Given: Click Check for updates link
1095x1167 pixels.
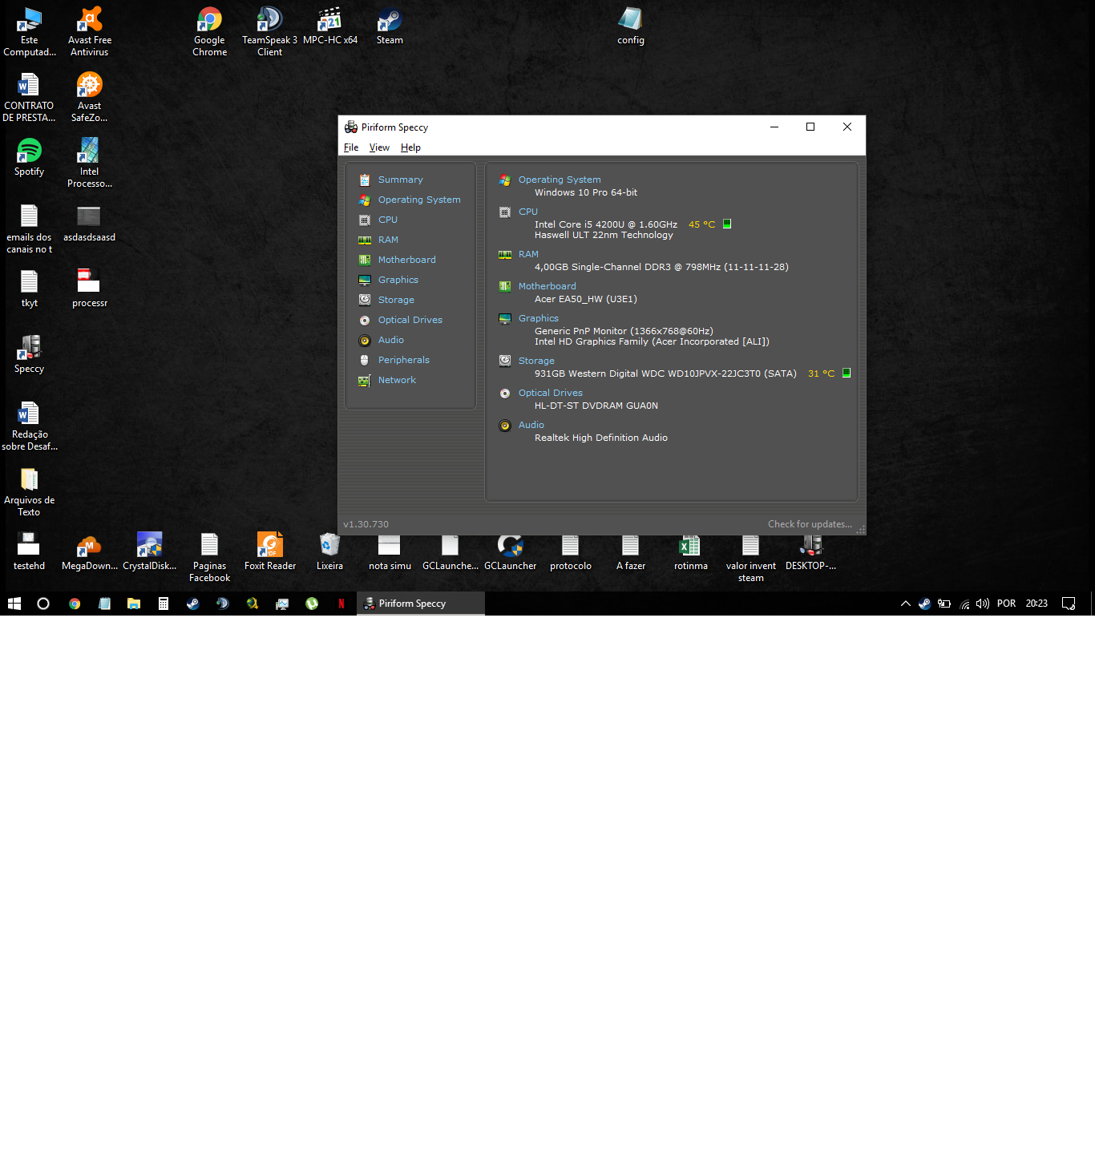Looking at the screenshot, I should pos(810,524).
